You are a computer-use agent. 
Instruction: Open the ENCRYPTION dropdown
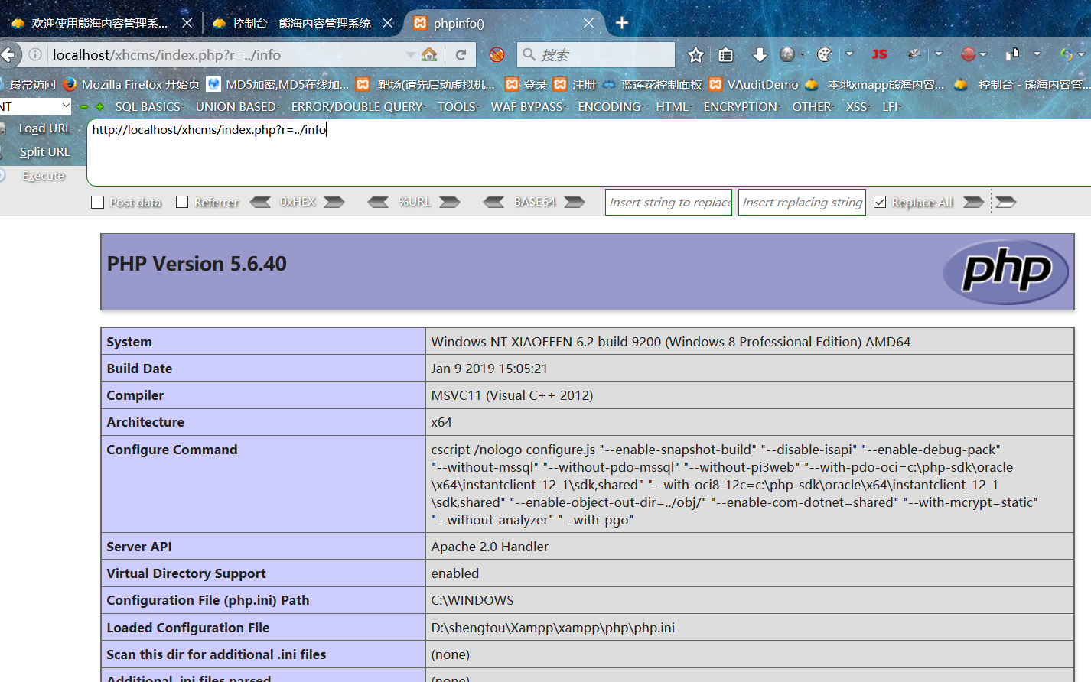(742, 106)
